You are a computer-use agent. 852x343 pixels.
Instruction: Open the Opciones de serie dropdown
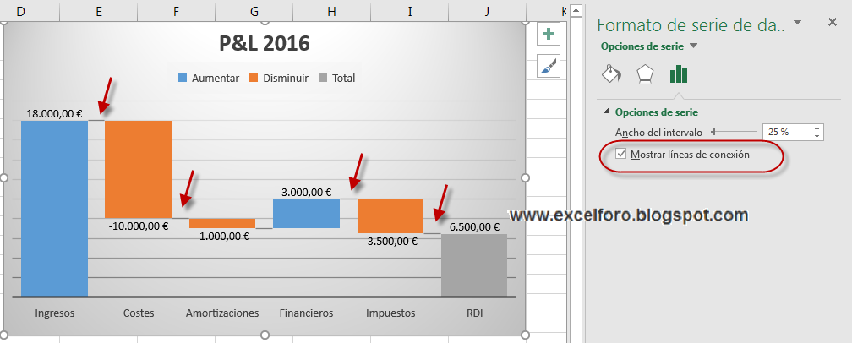(693, 46)
